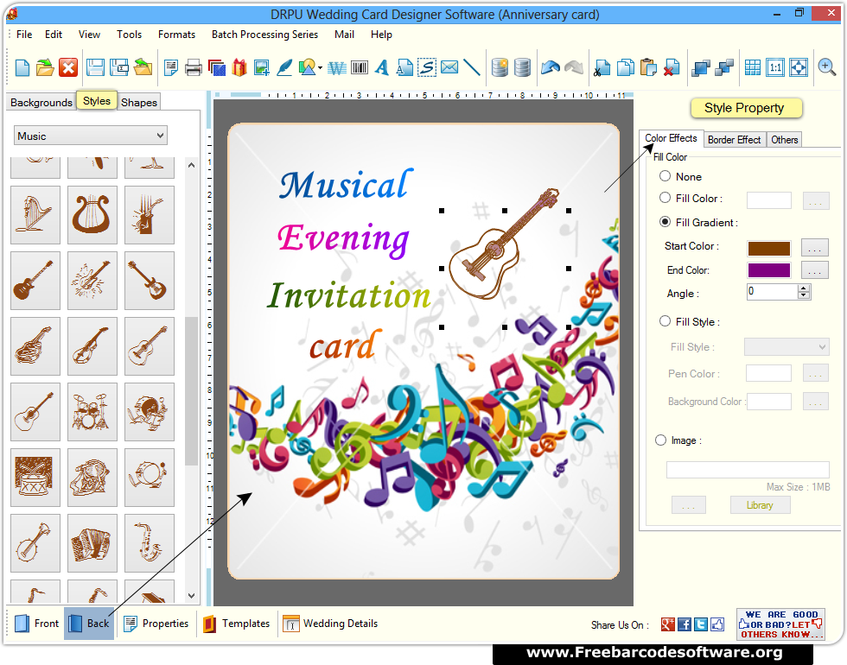Viewport: 847px width, 665px height.
Task: Click the redo arrow icon
Action: [x=574, y=67]
